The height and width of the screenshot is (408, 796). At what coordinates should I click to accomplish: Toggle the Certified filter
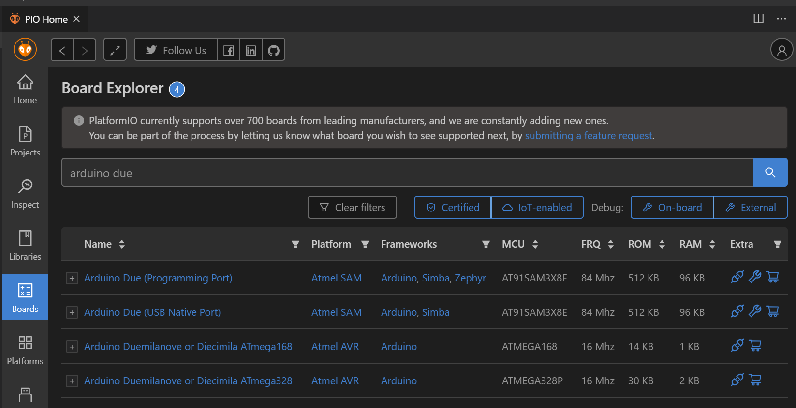click(x=453, y=207)
